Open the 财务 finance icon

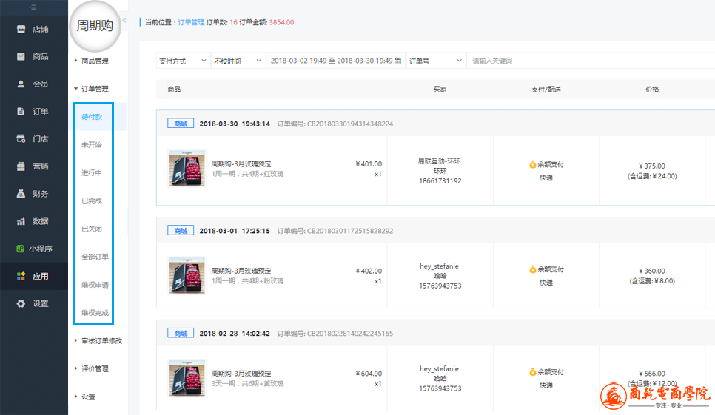(x=21, y=194)
